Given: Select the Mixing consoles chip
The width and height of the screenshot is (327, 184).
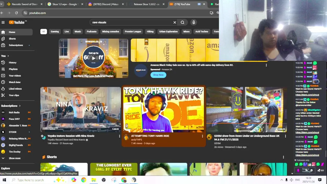Looking at the screenshot, I should pos(111,32).
